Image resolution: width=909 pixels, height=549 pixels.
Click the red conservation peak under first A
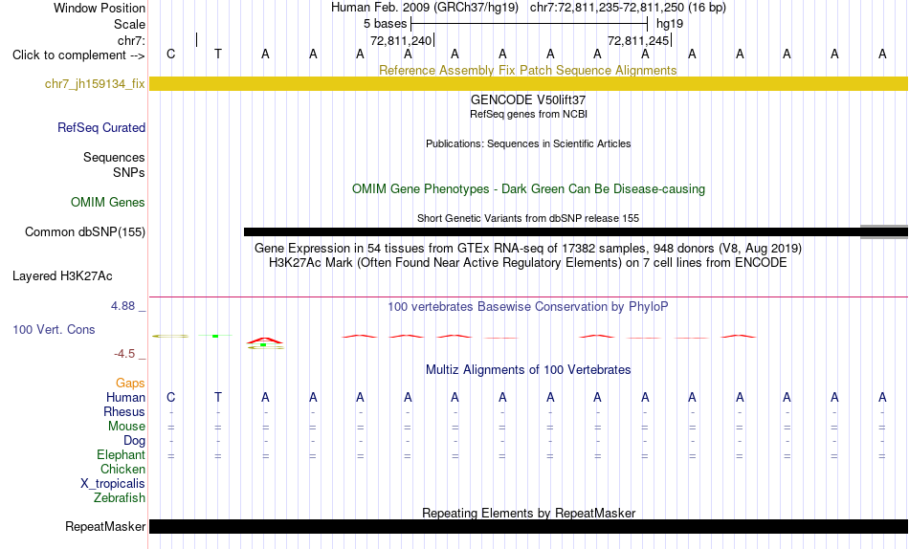(265, 340)
